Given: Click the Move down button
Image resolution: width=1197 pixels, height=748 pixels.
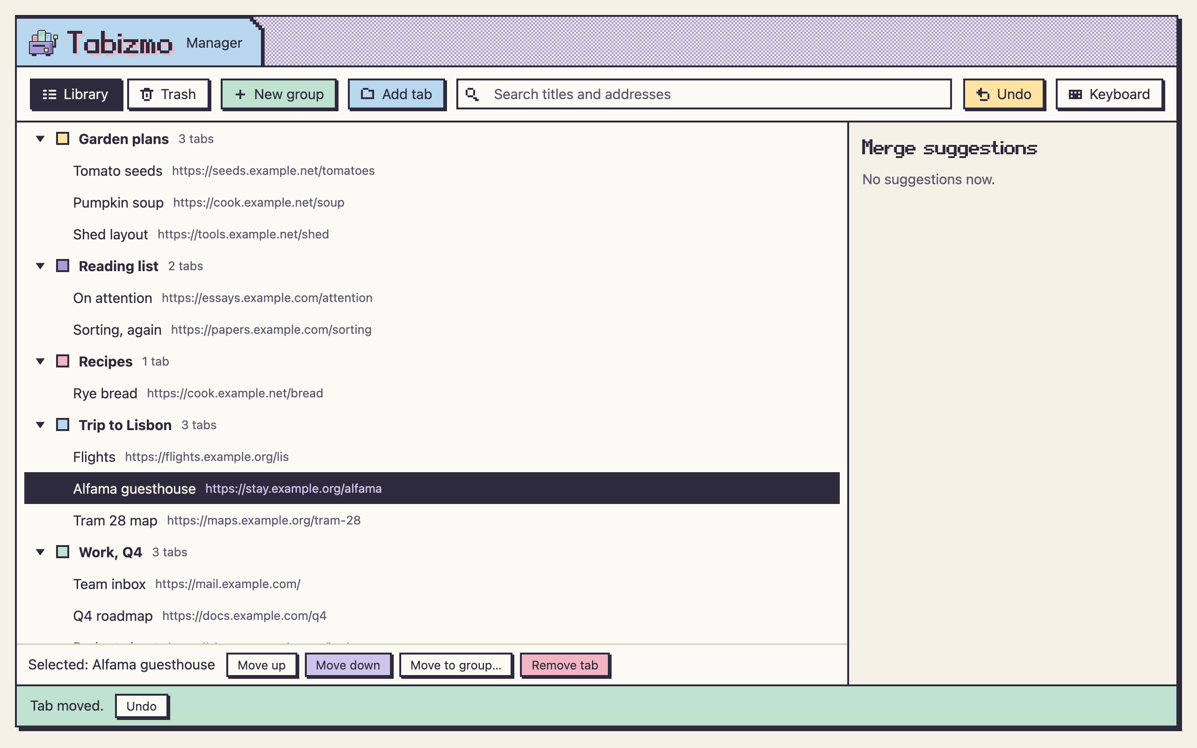Looking at the screenshot, I should coord(348,665).
